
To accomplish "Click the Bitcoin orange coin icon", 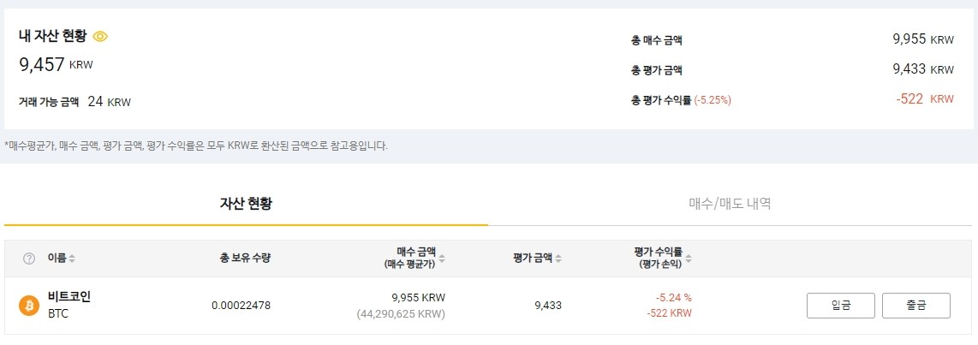I will pos(29,306).
